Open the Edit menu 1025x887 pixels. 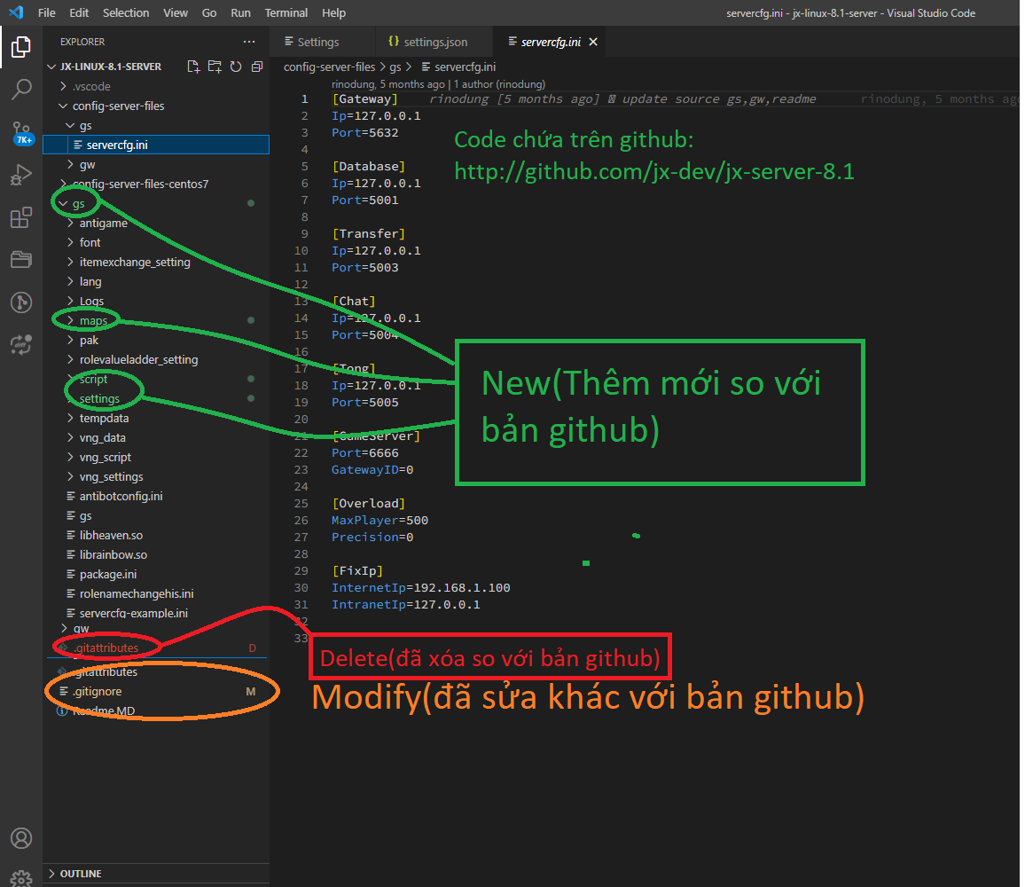[79, 12]
